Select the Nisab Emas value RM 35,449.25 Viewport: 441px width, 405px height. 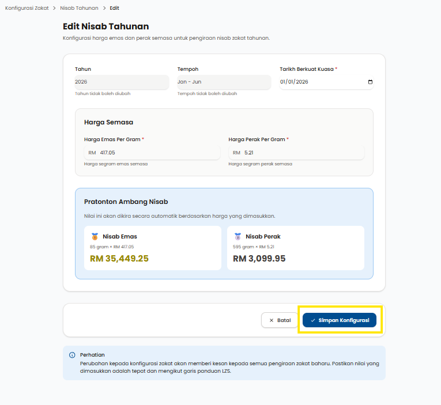tap(119, 259)
